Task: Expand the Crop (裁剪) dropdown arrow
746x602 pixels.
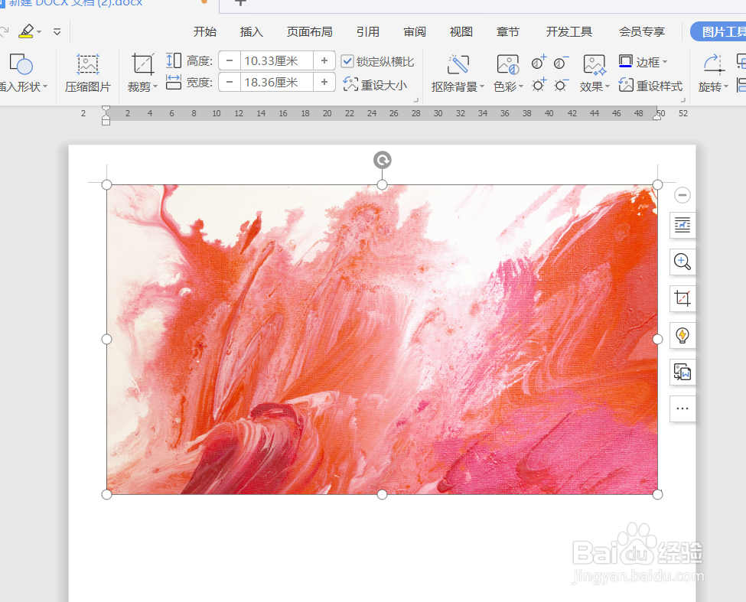Action: [x=155, y=87]
